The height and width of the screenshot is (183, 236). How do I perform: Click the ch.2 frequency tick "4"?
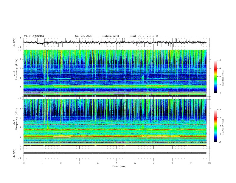21,127
